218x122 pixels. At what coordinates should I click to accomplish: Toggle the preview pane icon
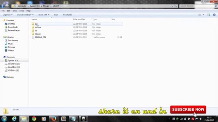208,15
